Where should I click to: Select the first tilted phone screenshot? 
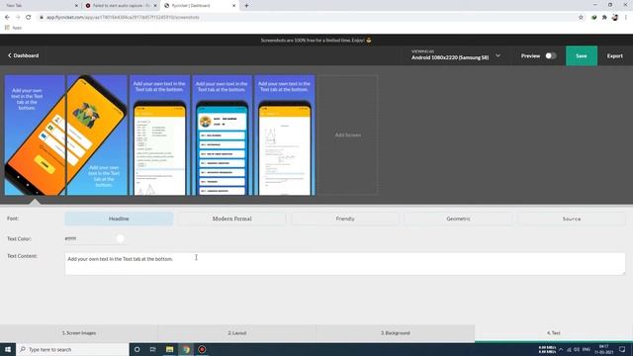click(x=35, y=134)
